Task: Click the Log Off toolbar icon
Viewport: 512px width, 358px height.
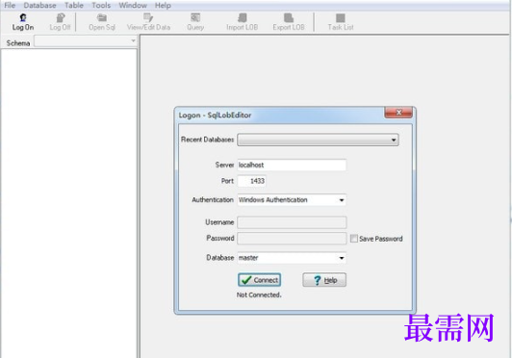Action: coord(60,22)
